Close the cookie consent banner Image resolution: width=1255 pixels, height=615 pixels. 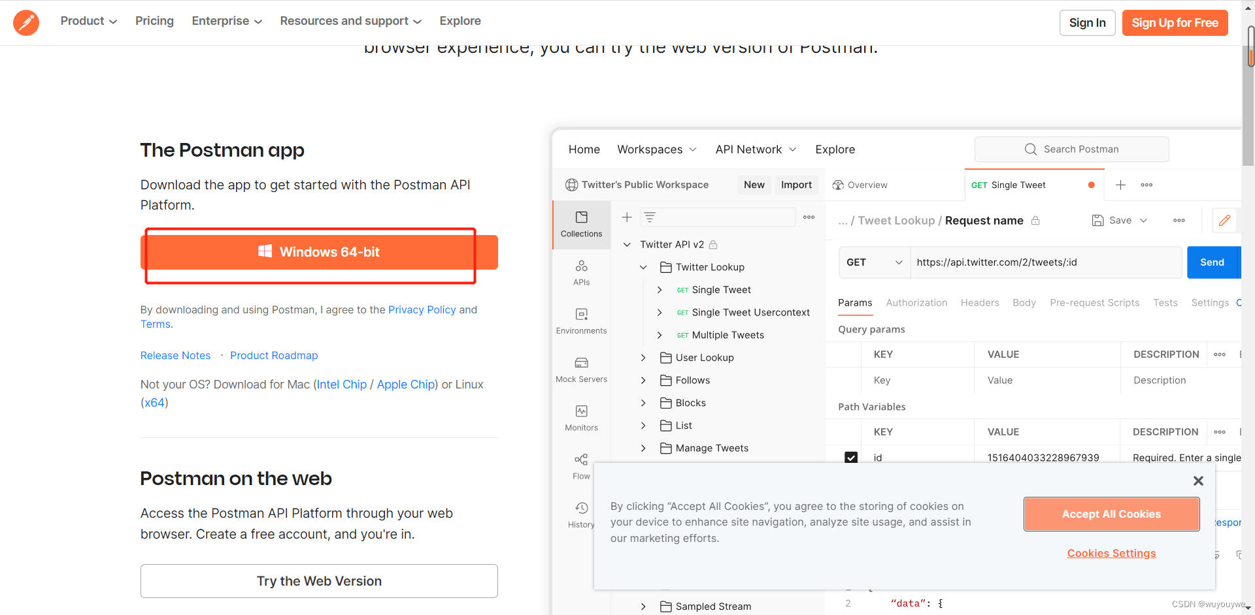pyautogui.click(x=1198, y=481)
